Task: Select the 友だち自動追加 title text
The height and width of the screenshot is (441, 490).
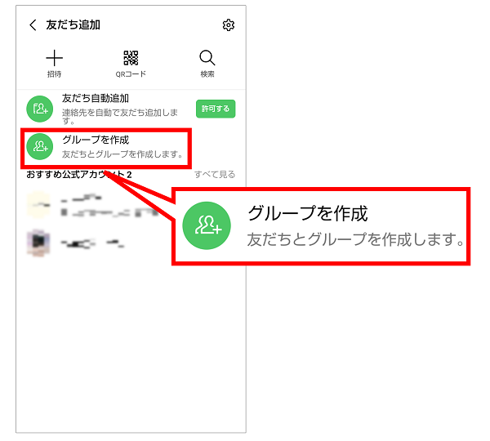Action: [x=96, y=98]
